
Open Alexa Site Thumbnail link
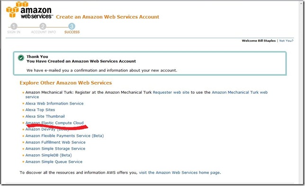[x=45, y=116]
